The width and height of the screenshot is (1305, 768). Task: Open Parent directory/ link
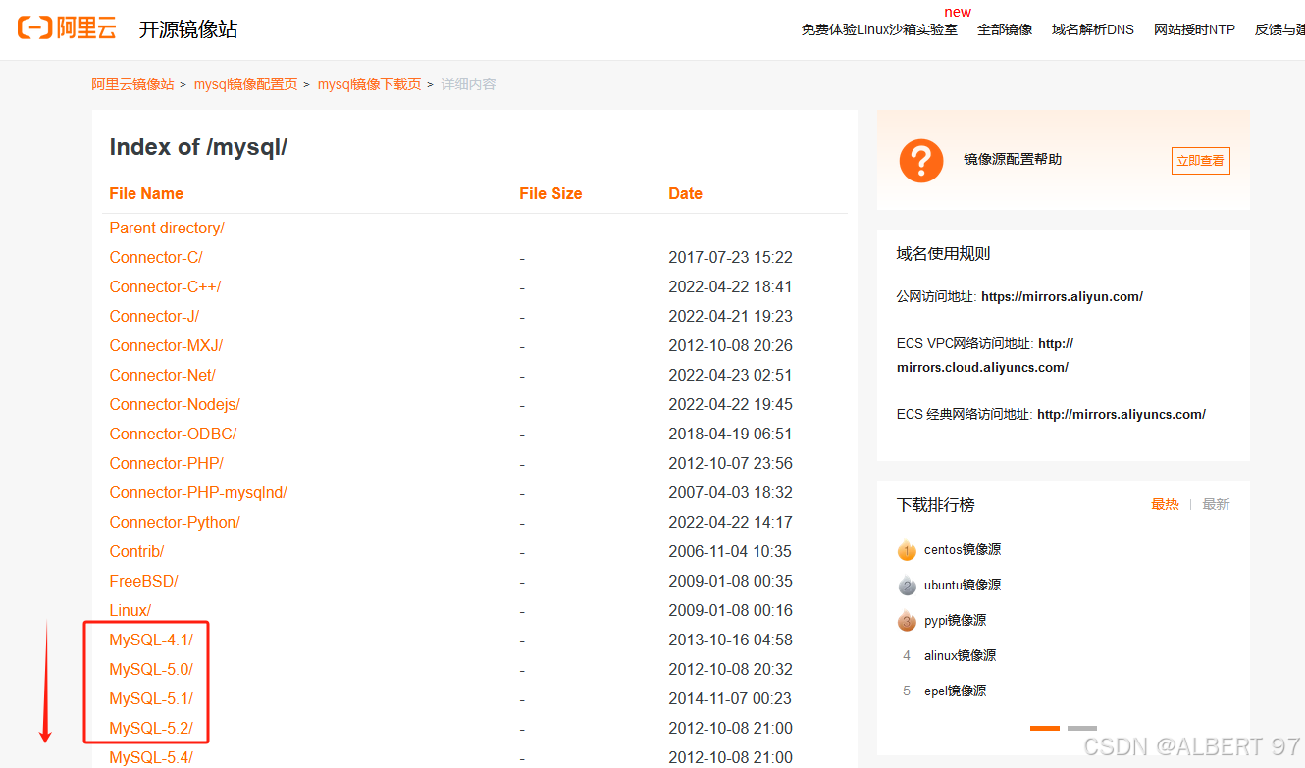coord(167,228)
